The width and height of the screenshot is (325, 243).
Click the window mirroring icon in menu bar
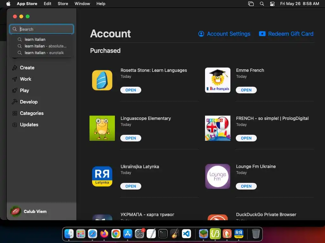[x=251, y=3]
